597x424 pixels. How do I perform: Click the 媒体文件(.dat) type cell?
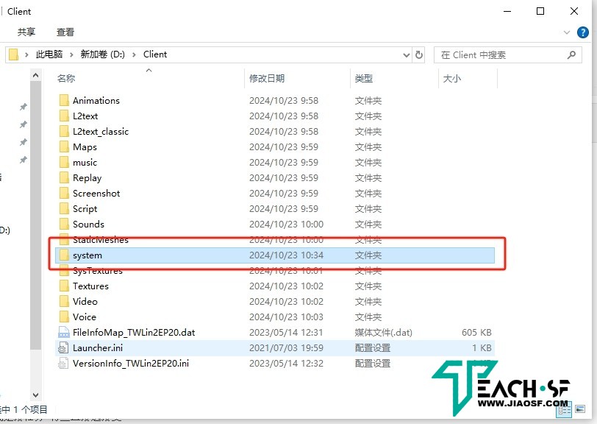click(383, 333)
